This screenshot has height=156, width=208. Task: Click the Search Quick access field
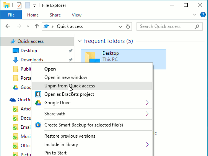click(x=169, y=26)
